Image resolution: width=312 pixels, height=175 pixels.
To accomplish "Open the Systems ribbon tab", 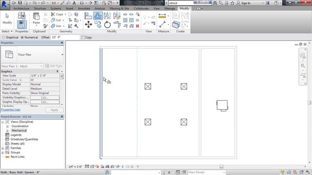I will [x=56, y=9].
